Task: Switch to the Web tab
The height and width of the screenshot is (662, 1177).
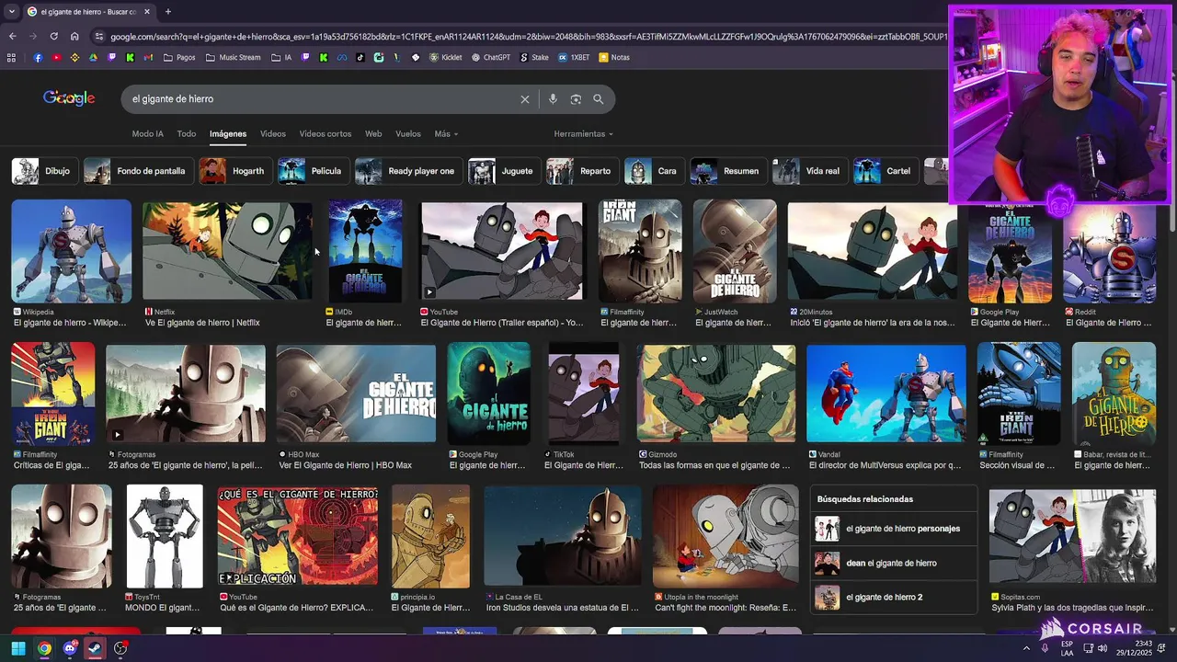Action: tap(373, 134)
